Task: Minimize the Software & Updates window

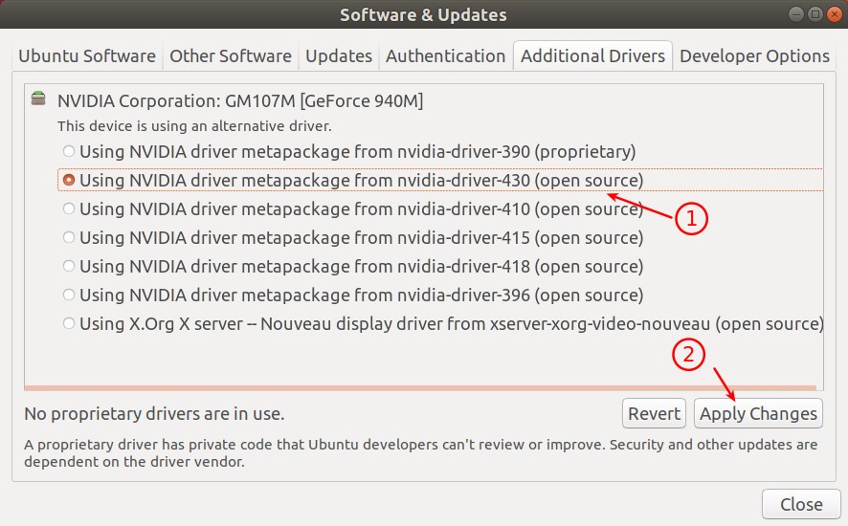Action: [x=796, y=14]
